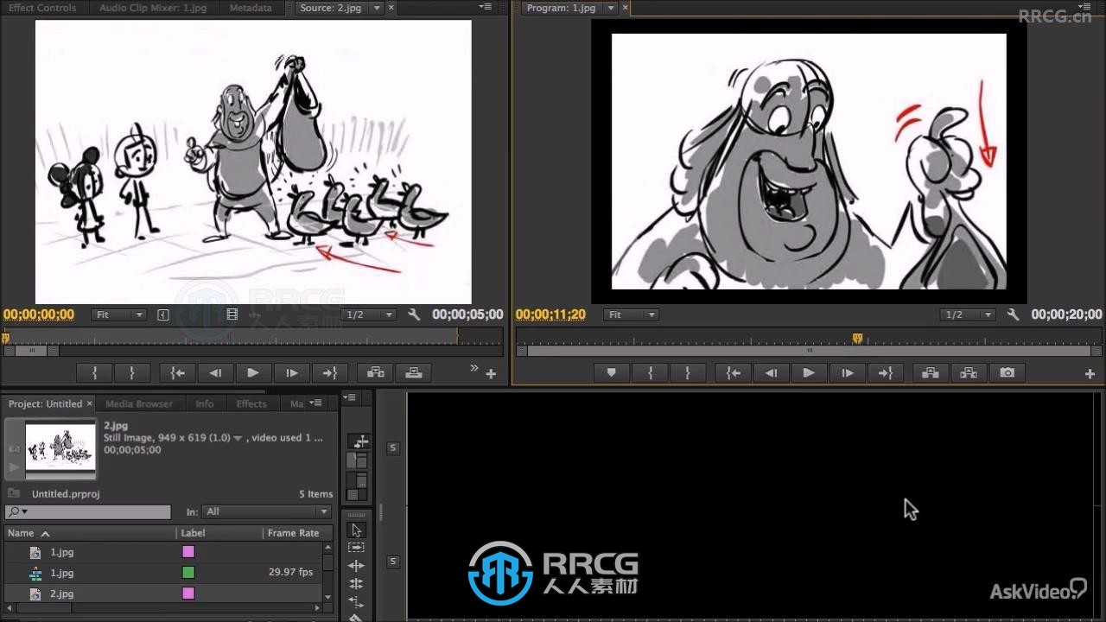
Task: Step back one frame in Program monitor
Action: (771, 373)
